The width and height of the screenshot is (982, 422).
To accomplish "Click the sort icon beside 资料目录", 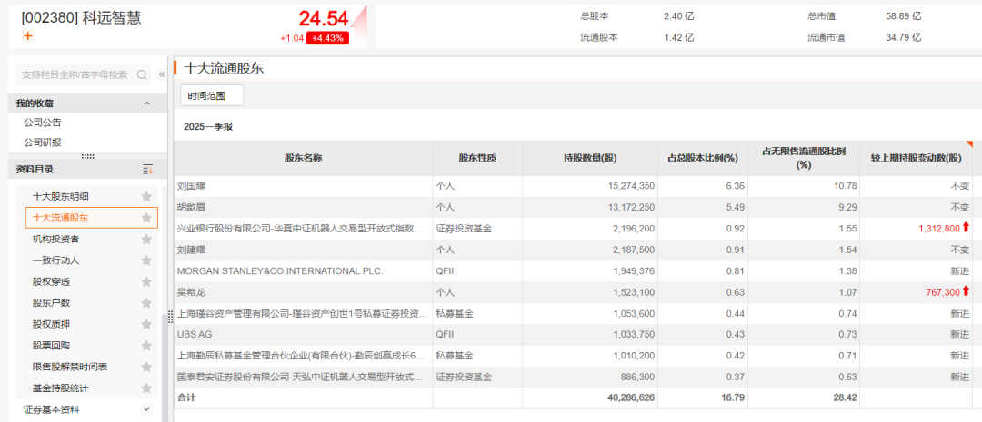I will [x=147, y=170].
